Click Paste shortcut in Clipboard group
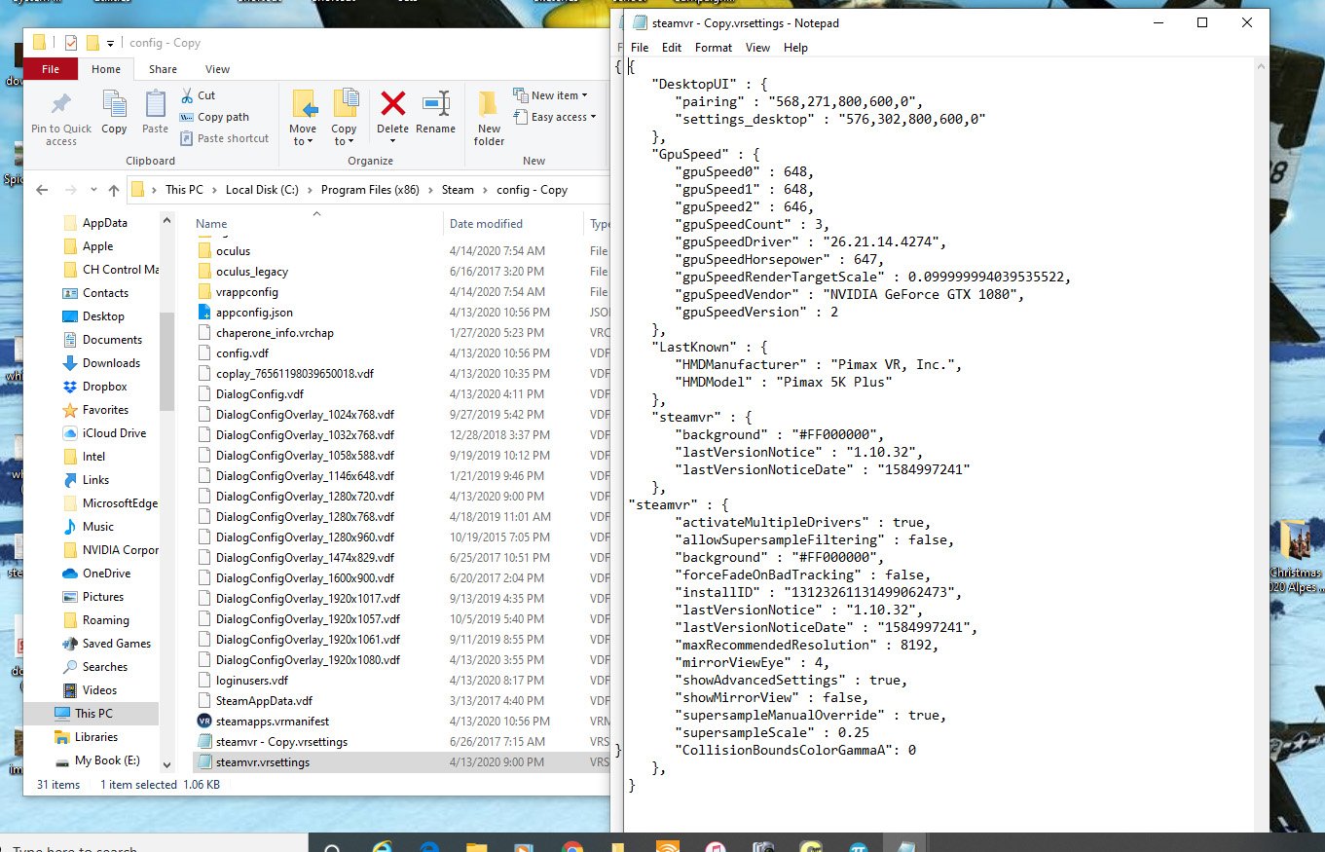 click(x=224, y=138)
